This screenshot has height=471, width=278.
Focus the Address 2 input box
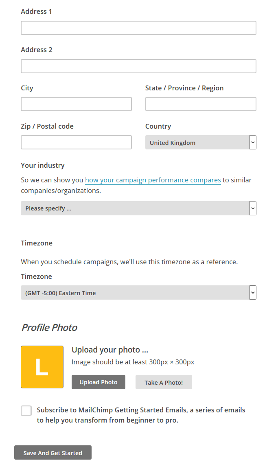(x=138, y=66)
